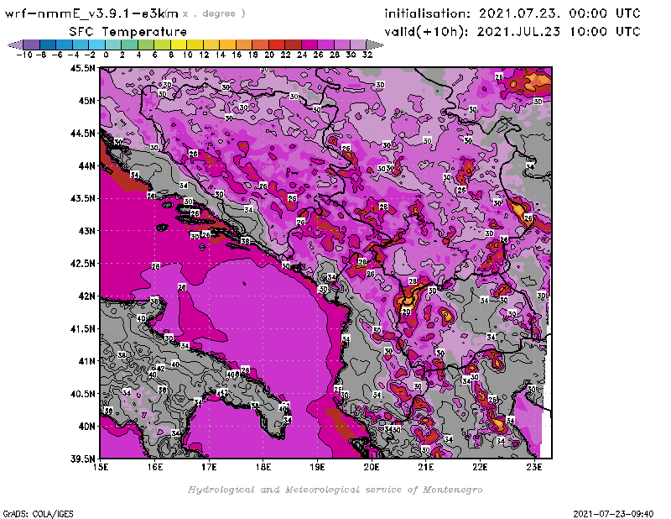The image size is (671, 519).
Task: Click the gray arrow end right of colorbar 32
Action: pos(375,45)
